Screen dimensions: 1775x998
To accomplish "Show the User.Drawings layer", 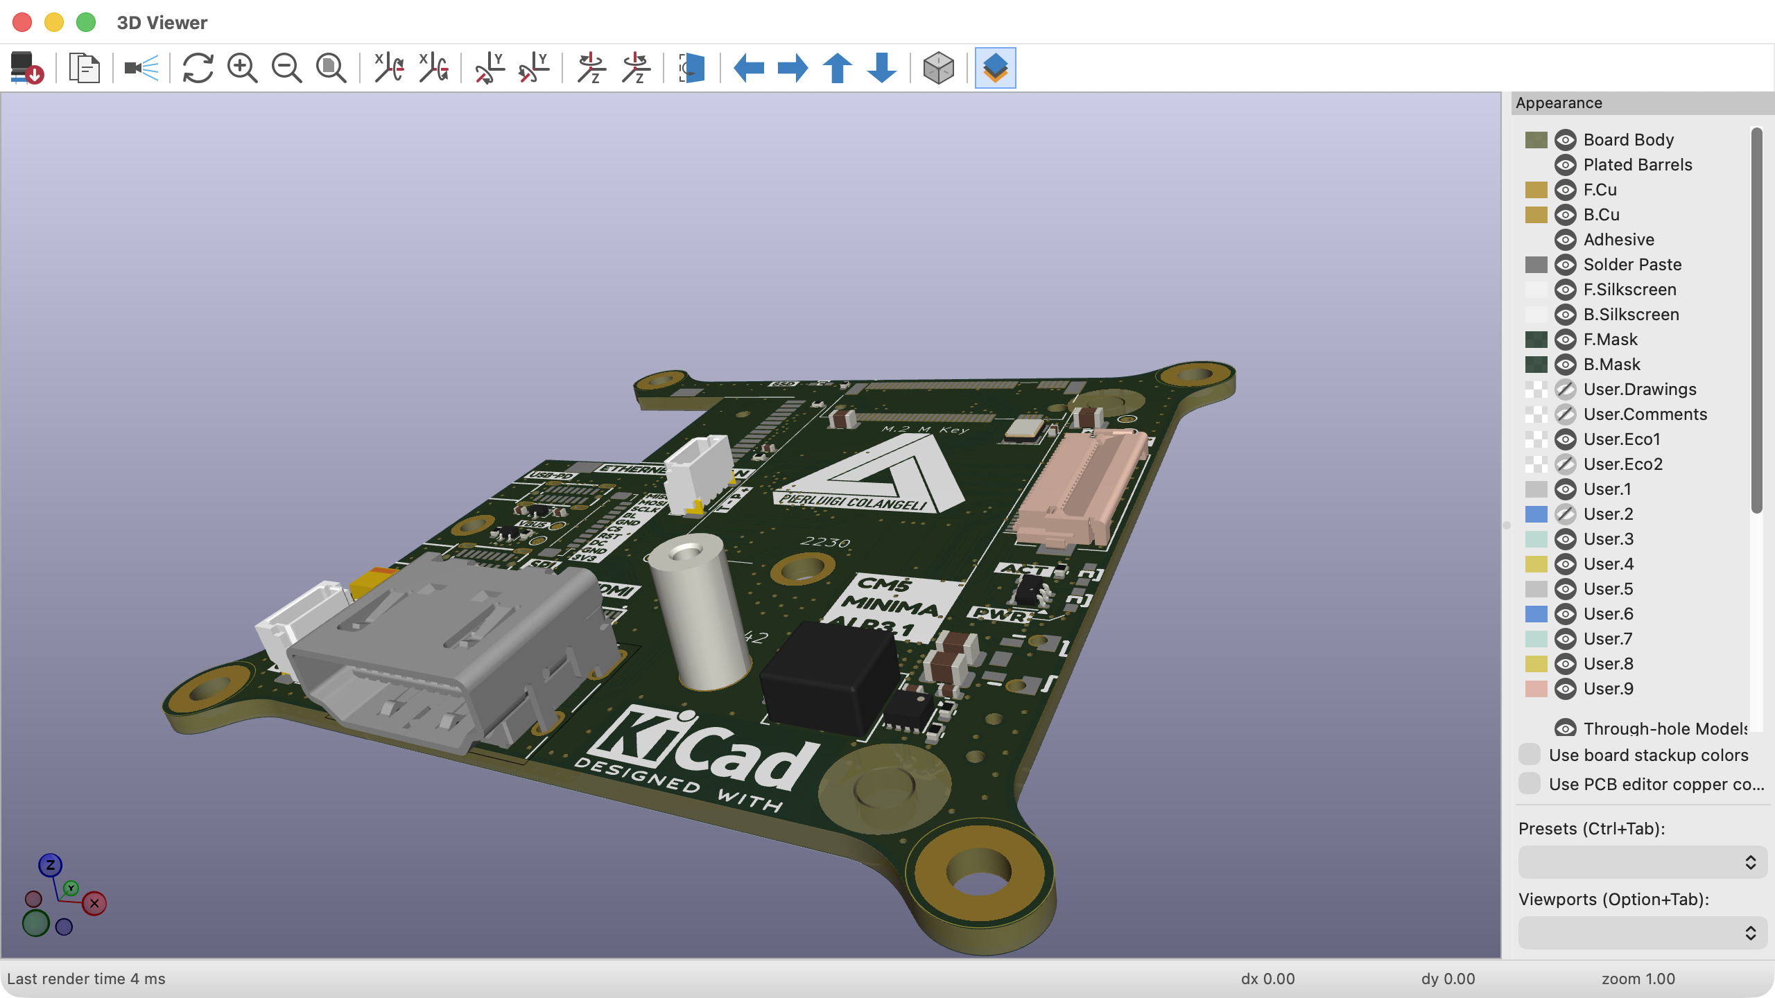I will (1564, 389).
